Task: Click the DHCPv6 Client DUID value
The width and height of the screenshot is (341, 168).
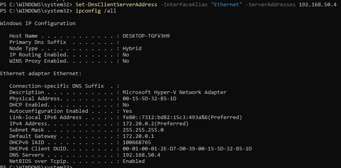Action: click(x=187, y=149)
